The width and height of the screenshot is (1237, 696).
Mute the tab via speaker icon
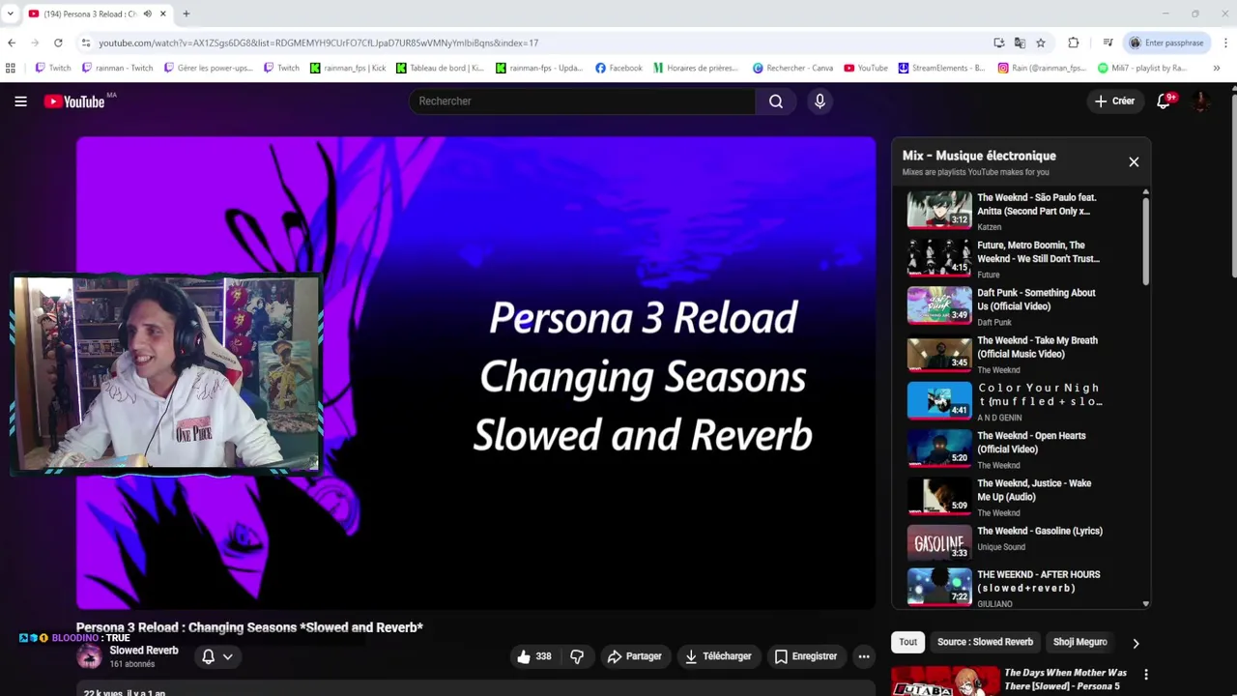(147, 14)
